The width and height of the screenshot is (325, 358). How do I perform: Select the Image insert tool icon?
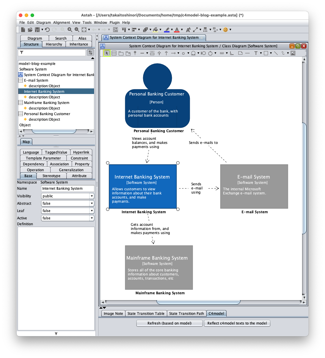click(x=293, y=53)
